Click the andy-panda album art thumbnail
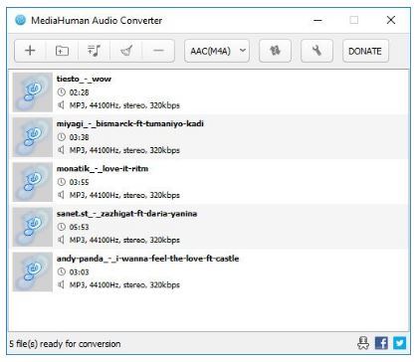The width and height of the screenshot is (417, 362). 33,271
